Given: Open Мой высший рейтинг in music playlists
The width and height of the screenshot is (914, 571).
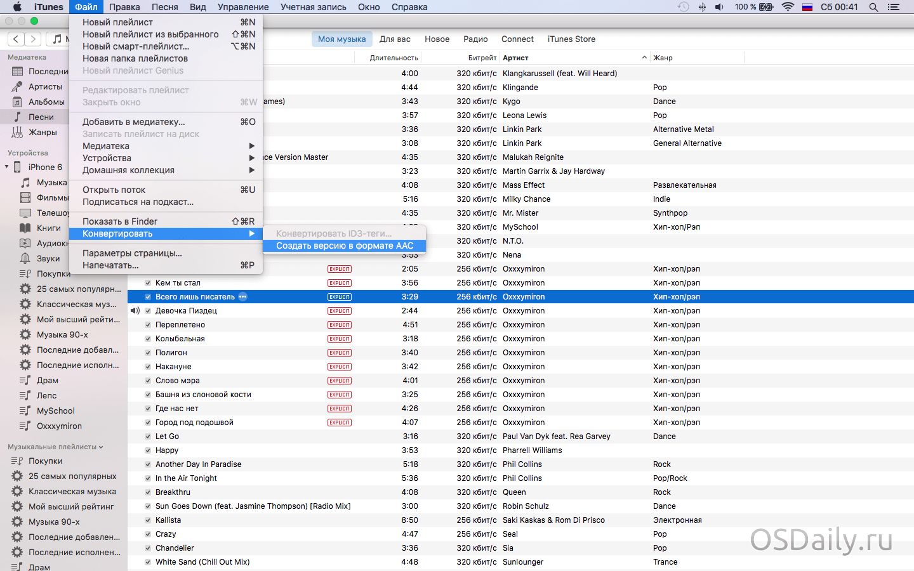Looking at the screenshot, I should [x=71, y=506].
